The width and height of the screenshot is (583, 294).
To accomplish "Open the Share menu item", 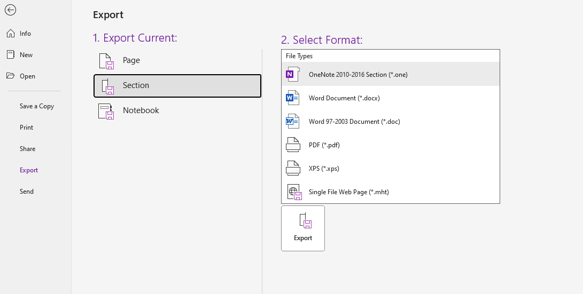I will pyautogui.click(x=28, y=149).
